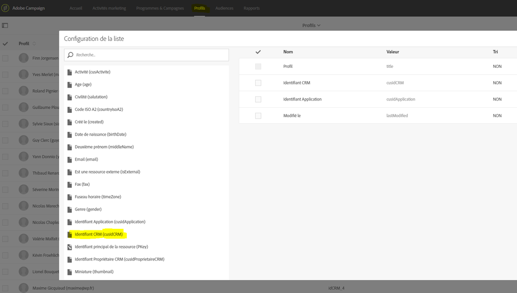Check the Identifiant CRM row checkbox
517x293 pixels.
[258, 83]
